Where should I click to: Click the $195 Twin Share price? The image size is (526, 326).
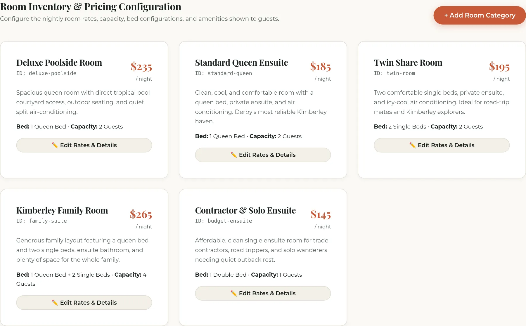click(499, 67)
